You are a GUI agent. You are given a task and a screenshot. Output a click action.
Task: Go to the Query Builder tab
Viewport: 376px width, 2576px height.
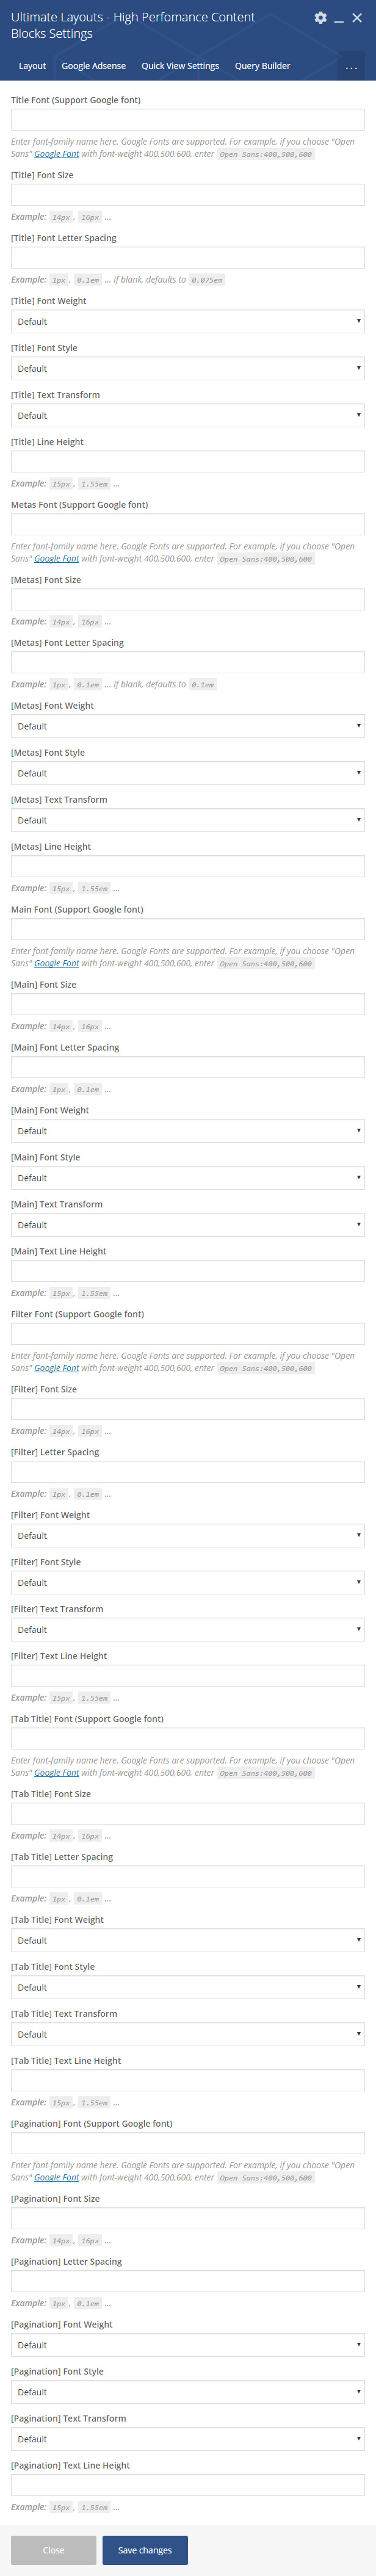tap(262, 66)
